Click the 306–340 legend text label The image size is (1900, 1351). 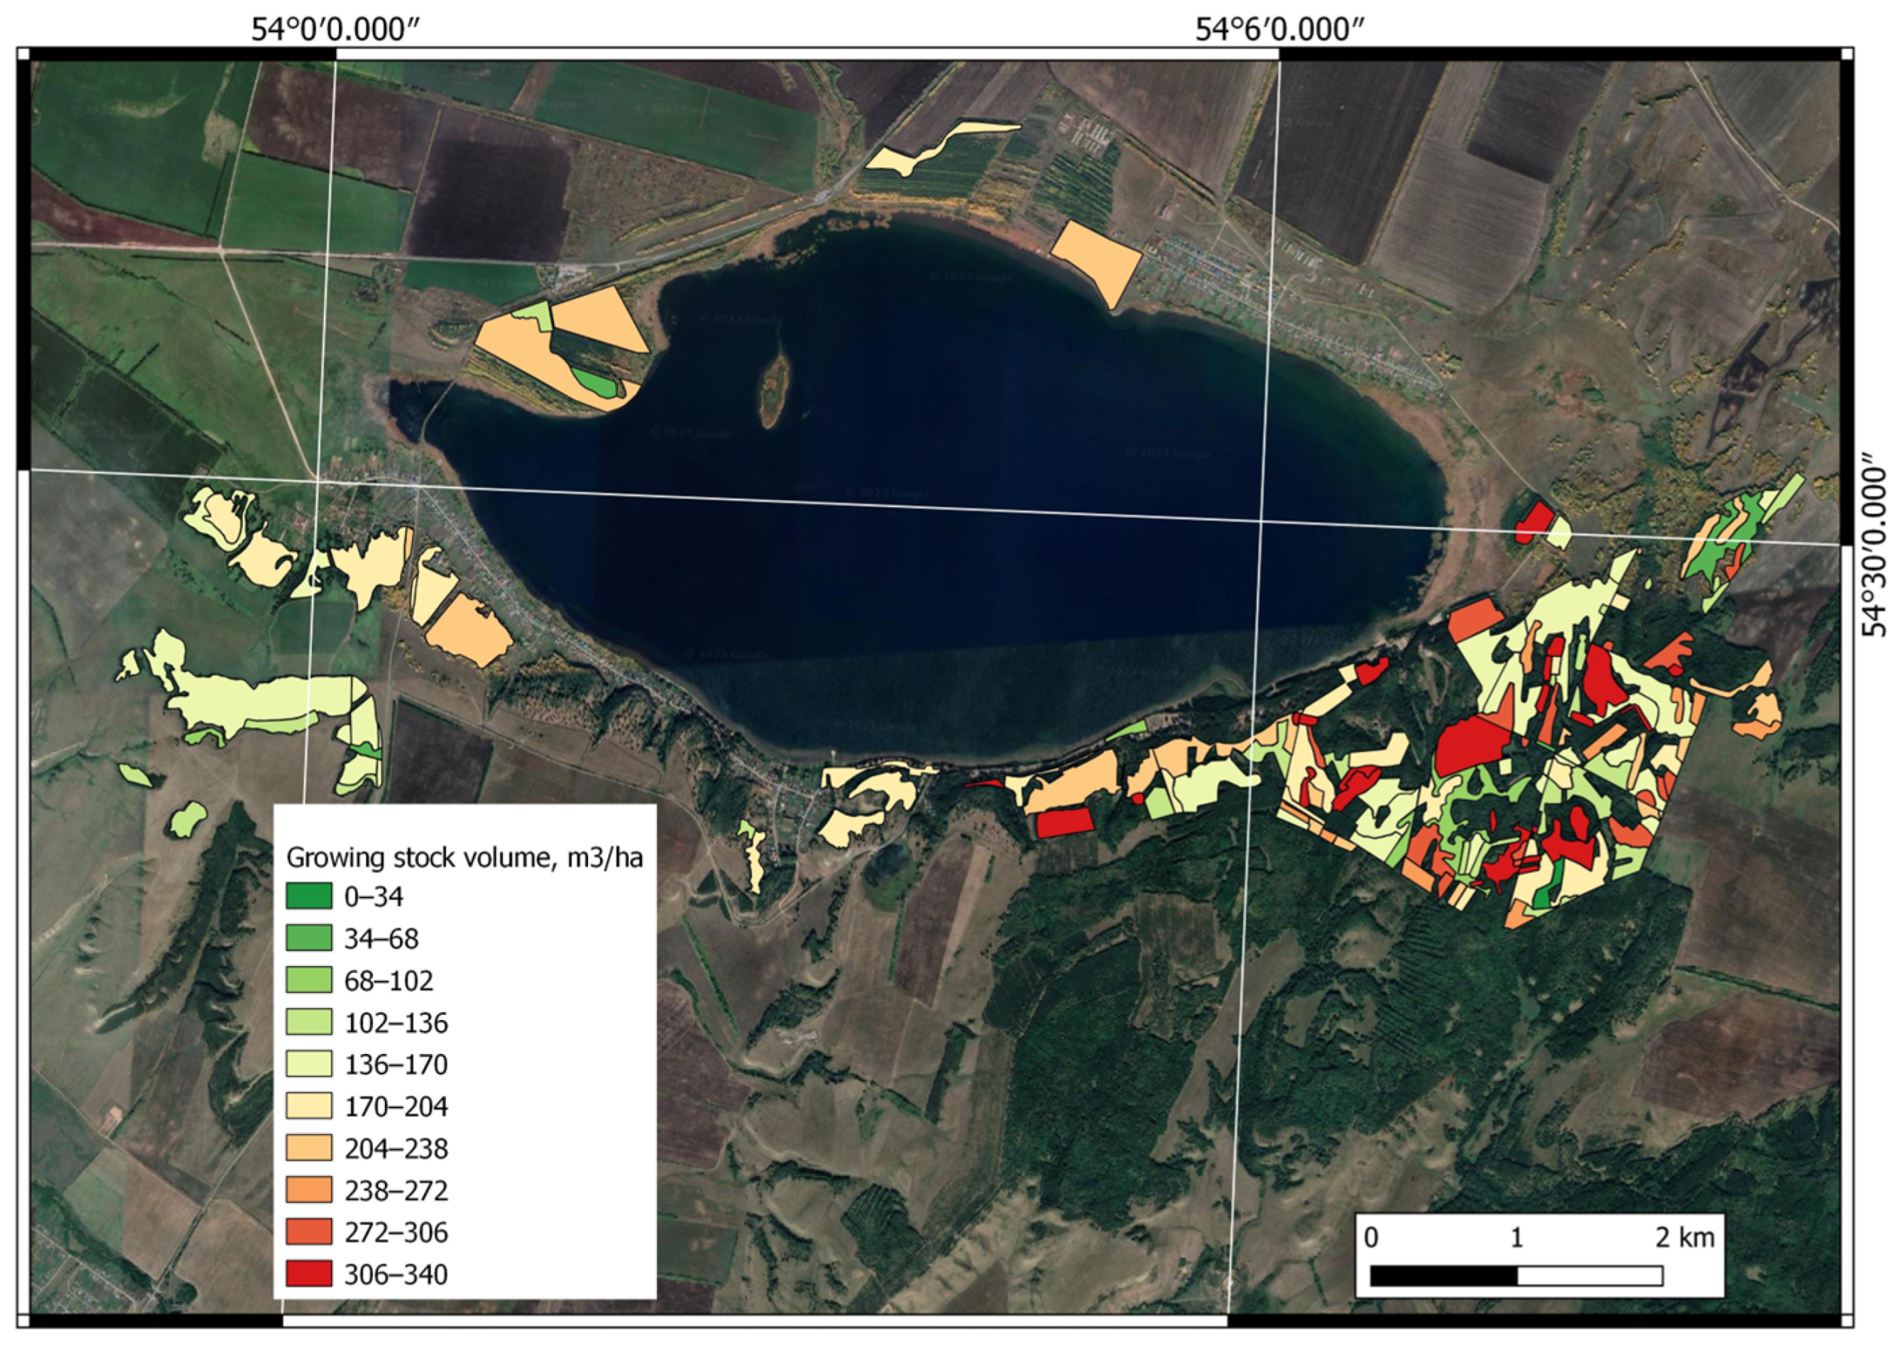click(396, 1274)
